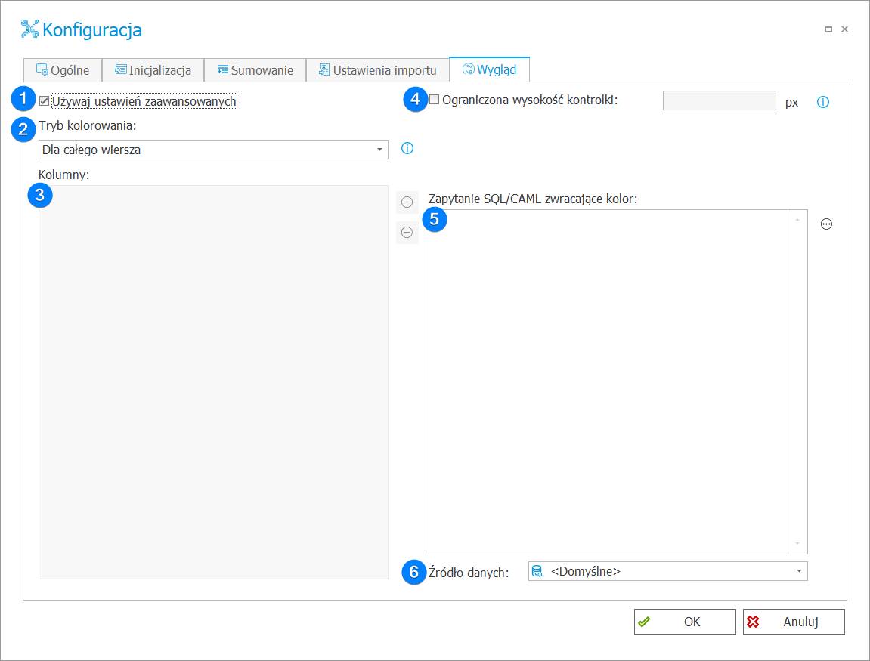This screenshot has width=870, height=661.
Task: Uncheck Używaj ustawień zaawansowanych checkbox
Action: click(x=45, y=100)
